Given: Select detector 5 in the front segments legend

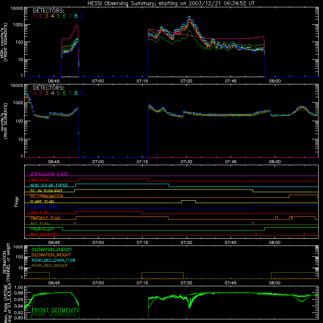Looking at the screenshot, I should 58,16.
